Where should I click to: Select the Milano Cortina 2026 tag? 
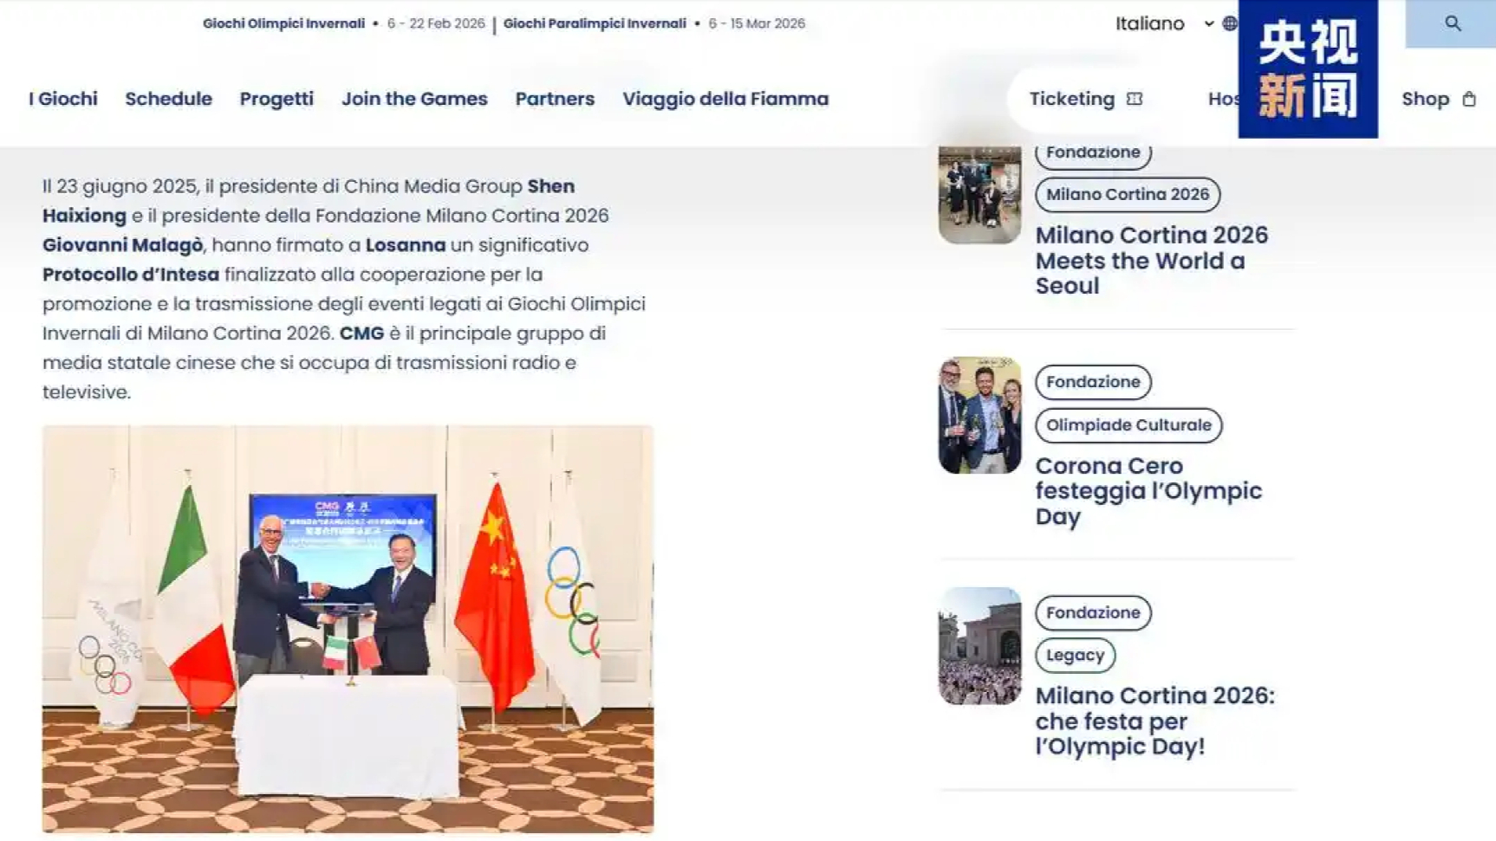1128,194
